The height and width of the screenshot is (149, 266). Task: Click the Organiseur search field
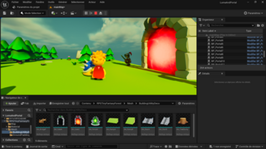231,25
